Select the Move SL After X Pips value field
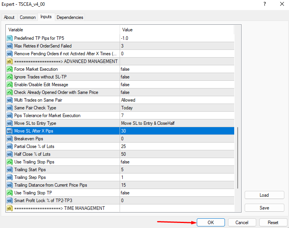 coord(177,131)
